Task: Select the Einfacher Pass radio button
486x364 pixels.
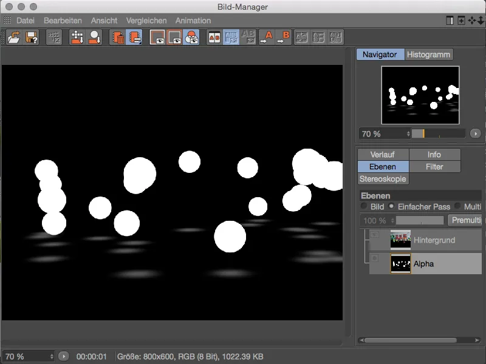Action: click(x=391, y=206)
